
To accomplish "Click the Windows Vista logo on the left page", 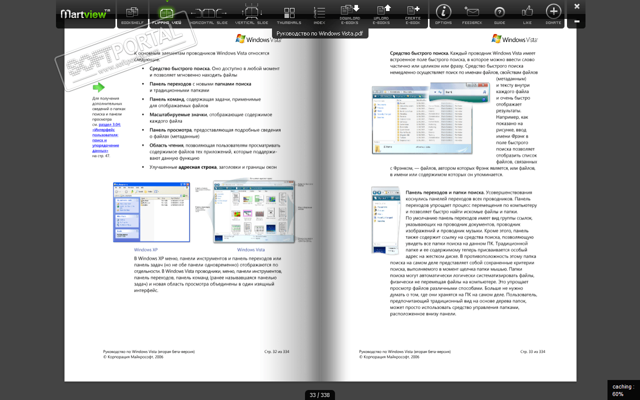I will (x=258, y=39).
